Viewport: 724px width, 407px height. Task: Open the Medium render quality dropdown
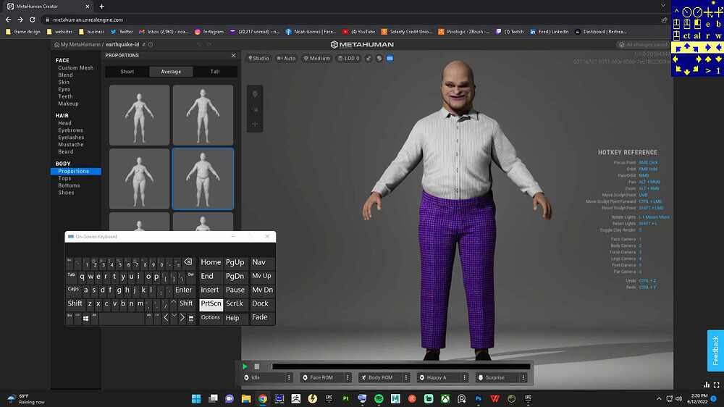[x=317, y=59]
